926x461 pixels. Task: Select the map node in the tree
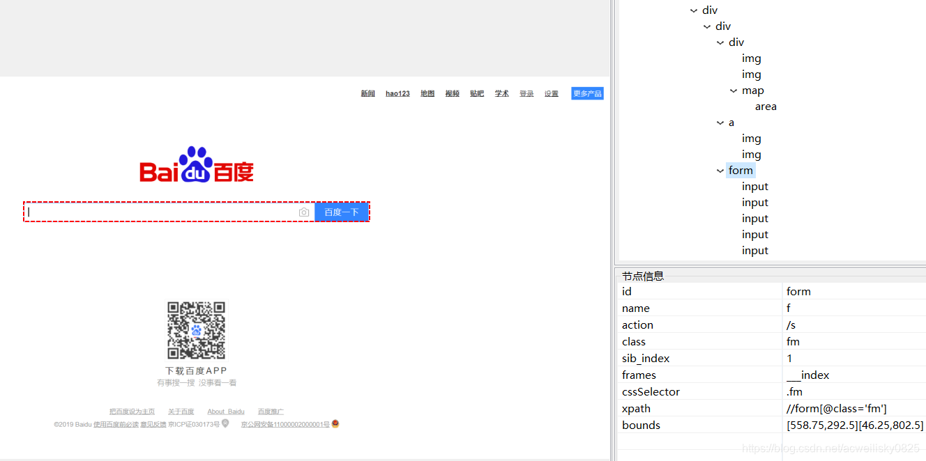(x=753, y=91)
